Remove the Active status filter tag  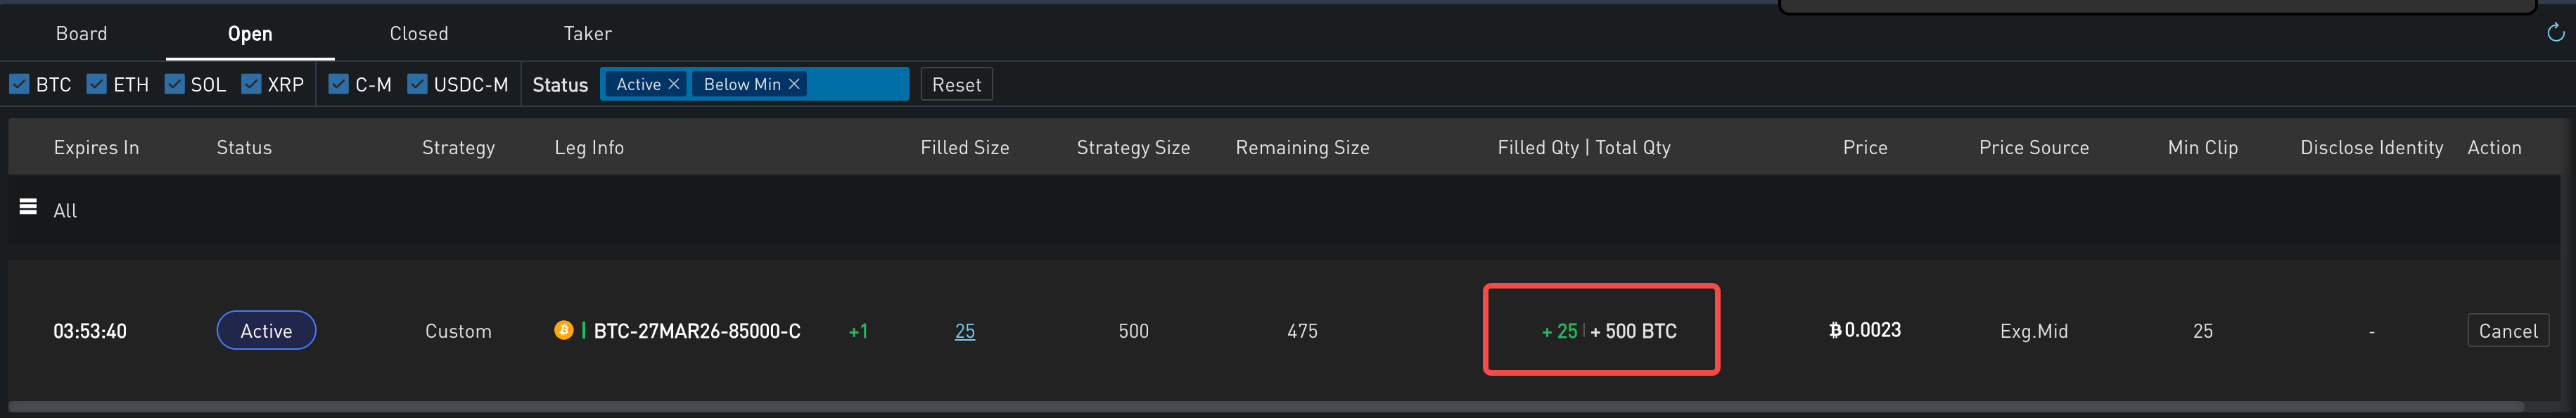(x=674, y=84)
